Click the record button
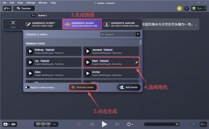This screenshot has height=129, width=209. [79, 124]
